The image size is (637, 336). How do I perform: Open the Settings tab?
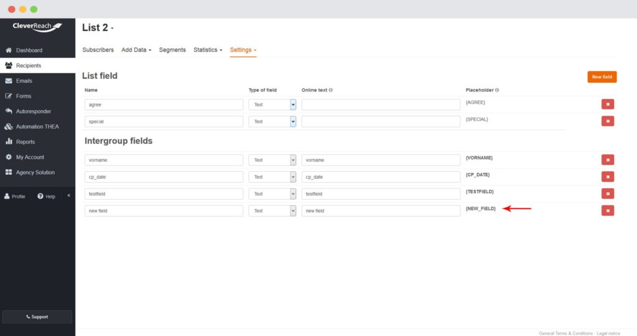(x=243, y=50)
